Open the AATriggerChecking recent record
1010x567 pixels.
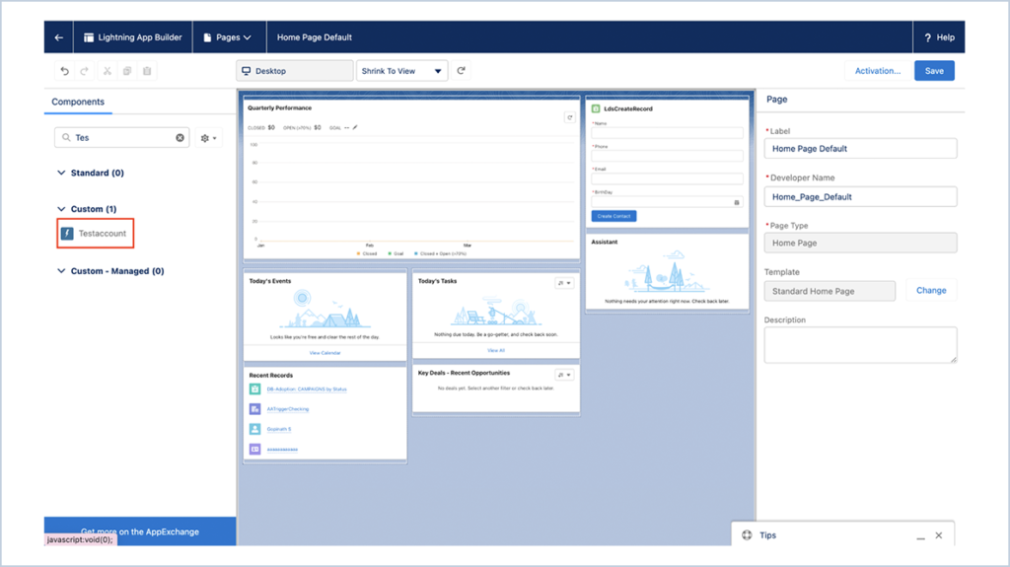click(x=287, y=409)
